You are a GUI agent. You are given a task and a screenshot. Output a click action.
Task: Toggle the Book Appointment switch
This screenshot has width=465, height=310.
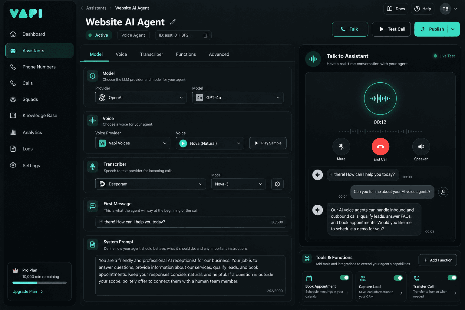345,278
